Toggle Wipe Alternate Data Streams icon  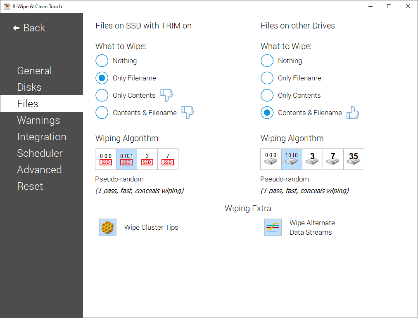click(273, 227)
